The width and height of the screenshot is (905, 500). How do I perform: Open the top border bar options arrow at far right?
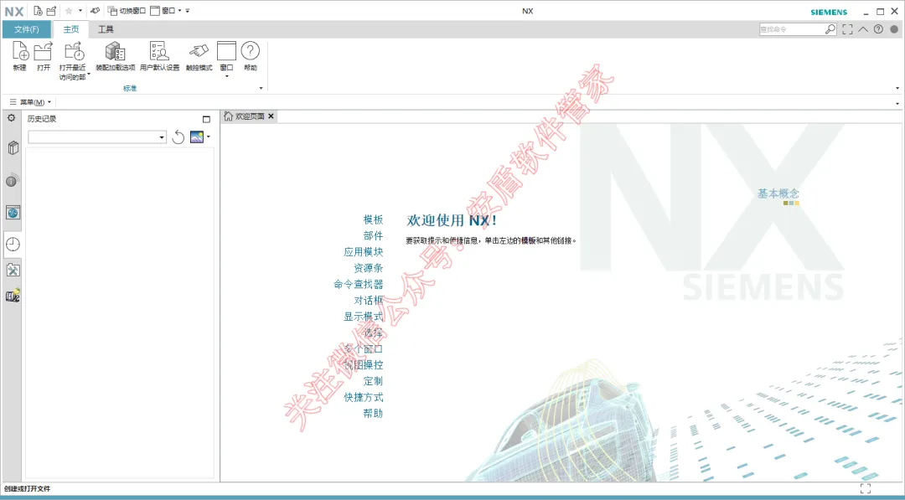pos(897,103)
